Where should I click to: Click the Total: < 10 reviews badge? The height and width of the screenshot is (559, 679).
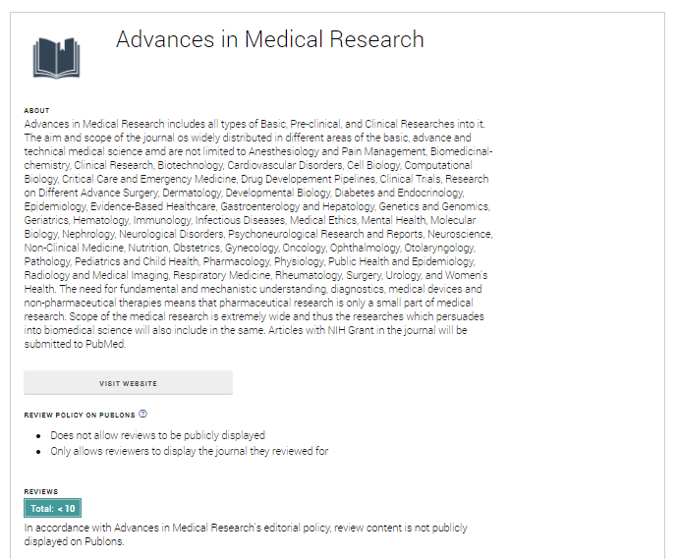pyautogui.click(x=53, y=508)
